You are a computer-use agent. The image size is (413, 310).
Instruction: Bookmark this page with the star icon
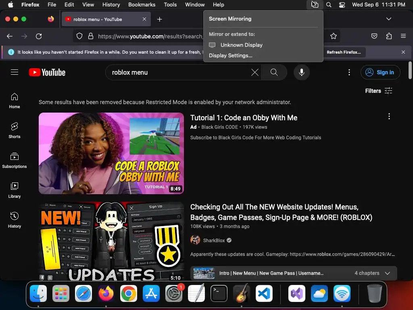coord(334,36)
